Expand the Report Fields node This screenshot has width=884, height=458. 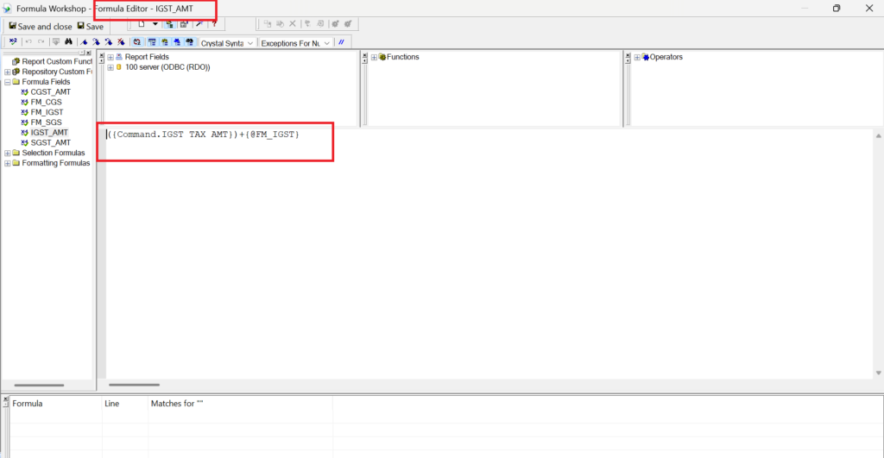coord(110,58)
